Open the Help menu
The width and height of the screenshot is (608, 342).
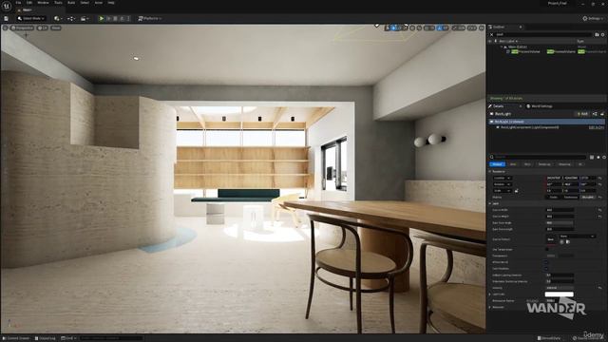coord(111,3)
